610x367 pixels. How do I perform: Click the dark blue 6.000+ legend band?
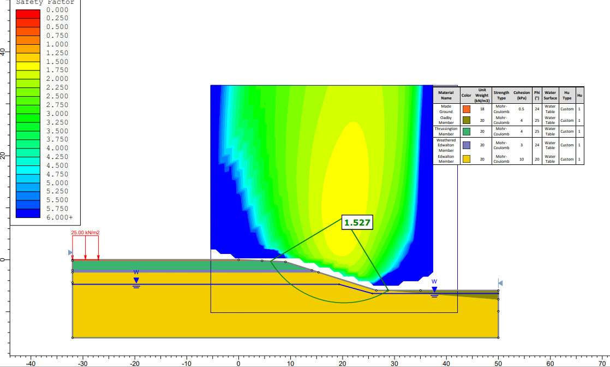[28, 214]
